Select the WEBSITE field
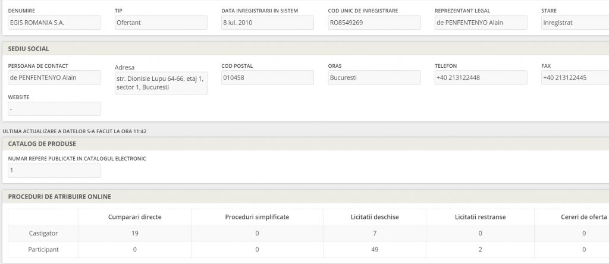 pyautogui.click(x=54, y=109)
